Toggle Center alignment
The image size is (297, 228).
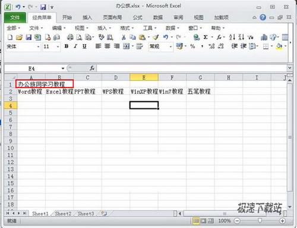[108, 46]
